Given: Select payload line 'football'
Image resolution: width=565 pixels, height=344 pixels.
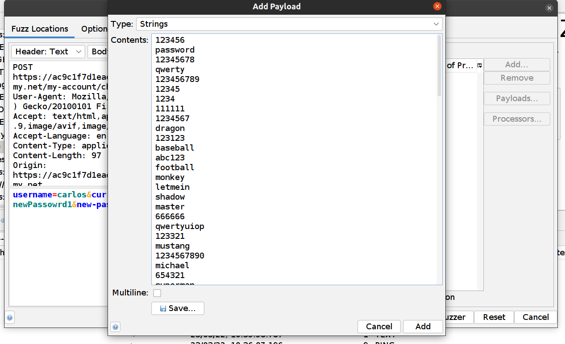Looking at the screenshot, I should click(175, 168).
